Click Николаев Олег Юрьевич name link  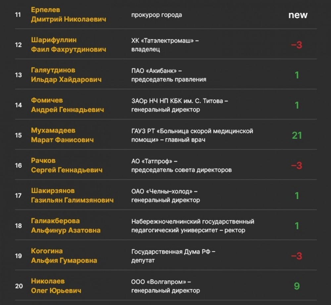point(56,286)
